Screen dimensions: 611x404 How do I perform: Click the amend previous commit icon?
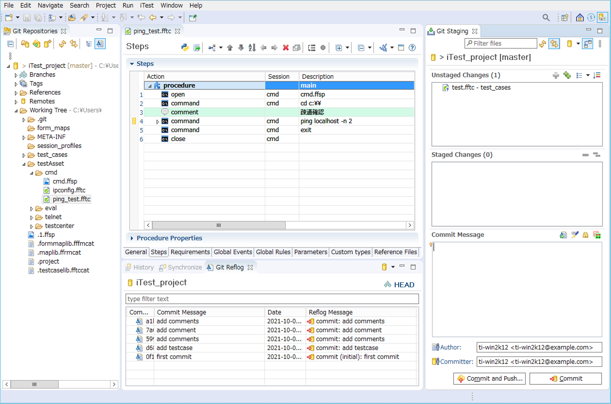(563, 235)
